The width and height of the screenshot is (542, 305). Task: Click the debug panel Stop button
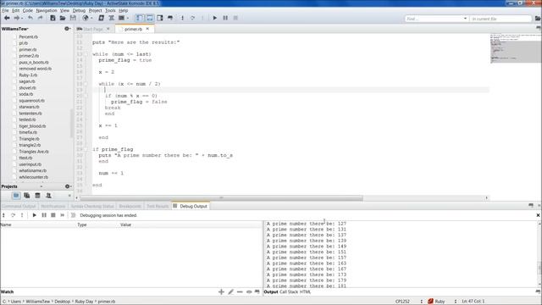tap(53, 215)
